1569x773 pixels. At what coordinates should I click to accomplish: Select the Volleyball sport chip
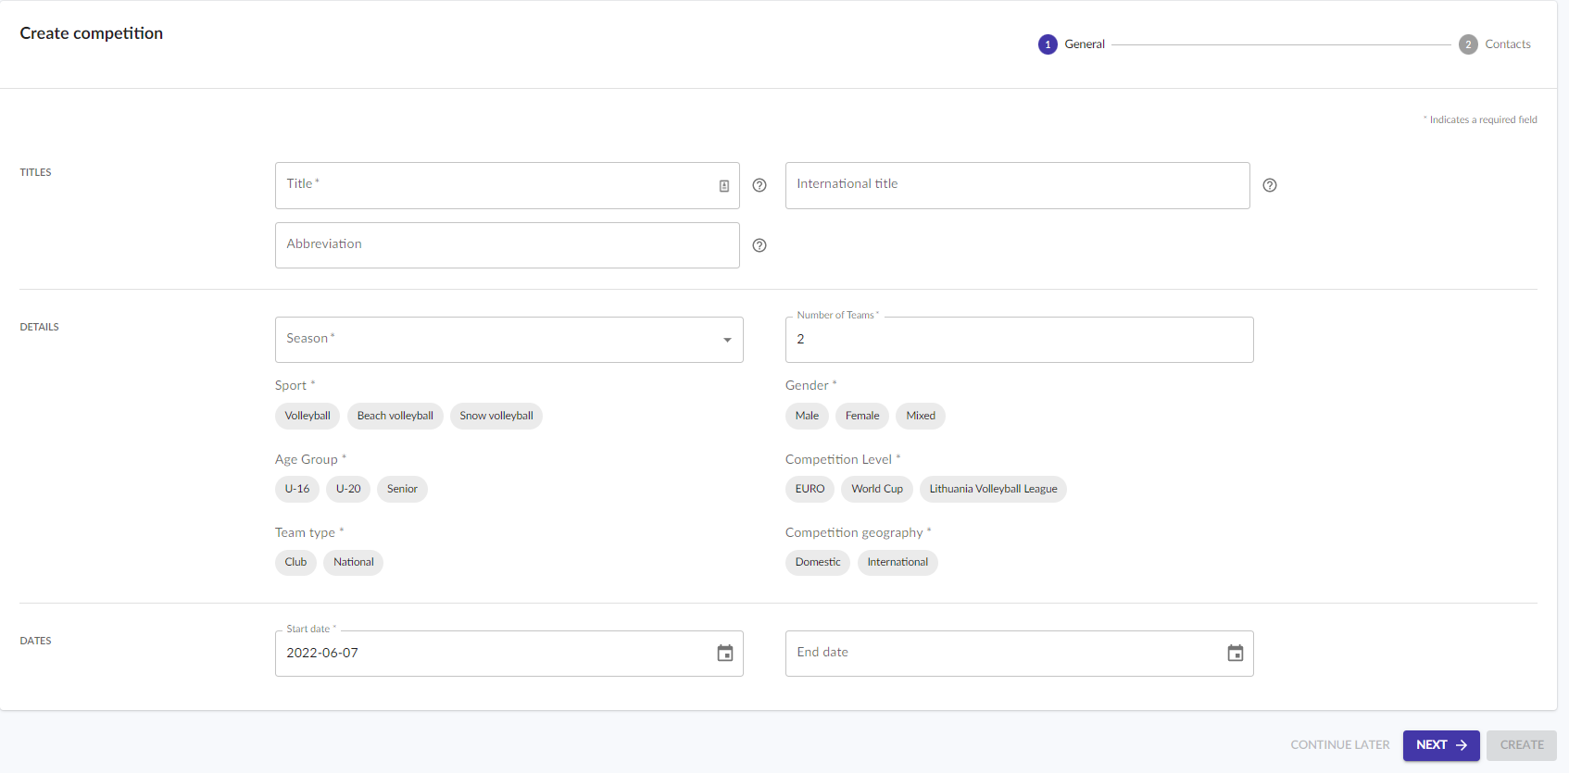coord(308,416)
